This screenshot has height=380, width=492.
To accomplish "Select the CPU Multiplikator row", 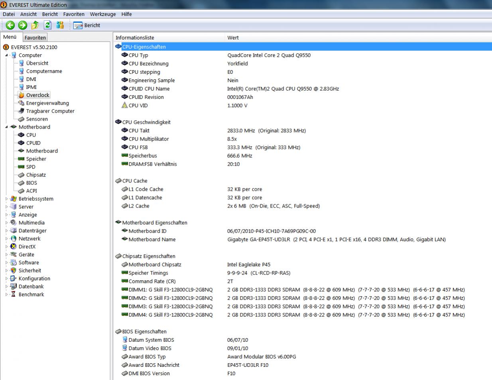I will pos(303,139).
